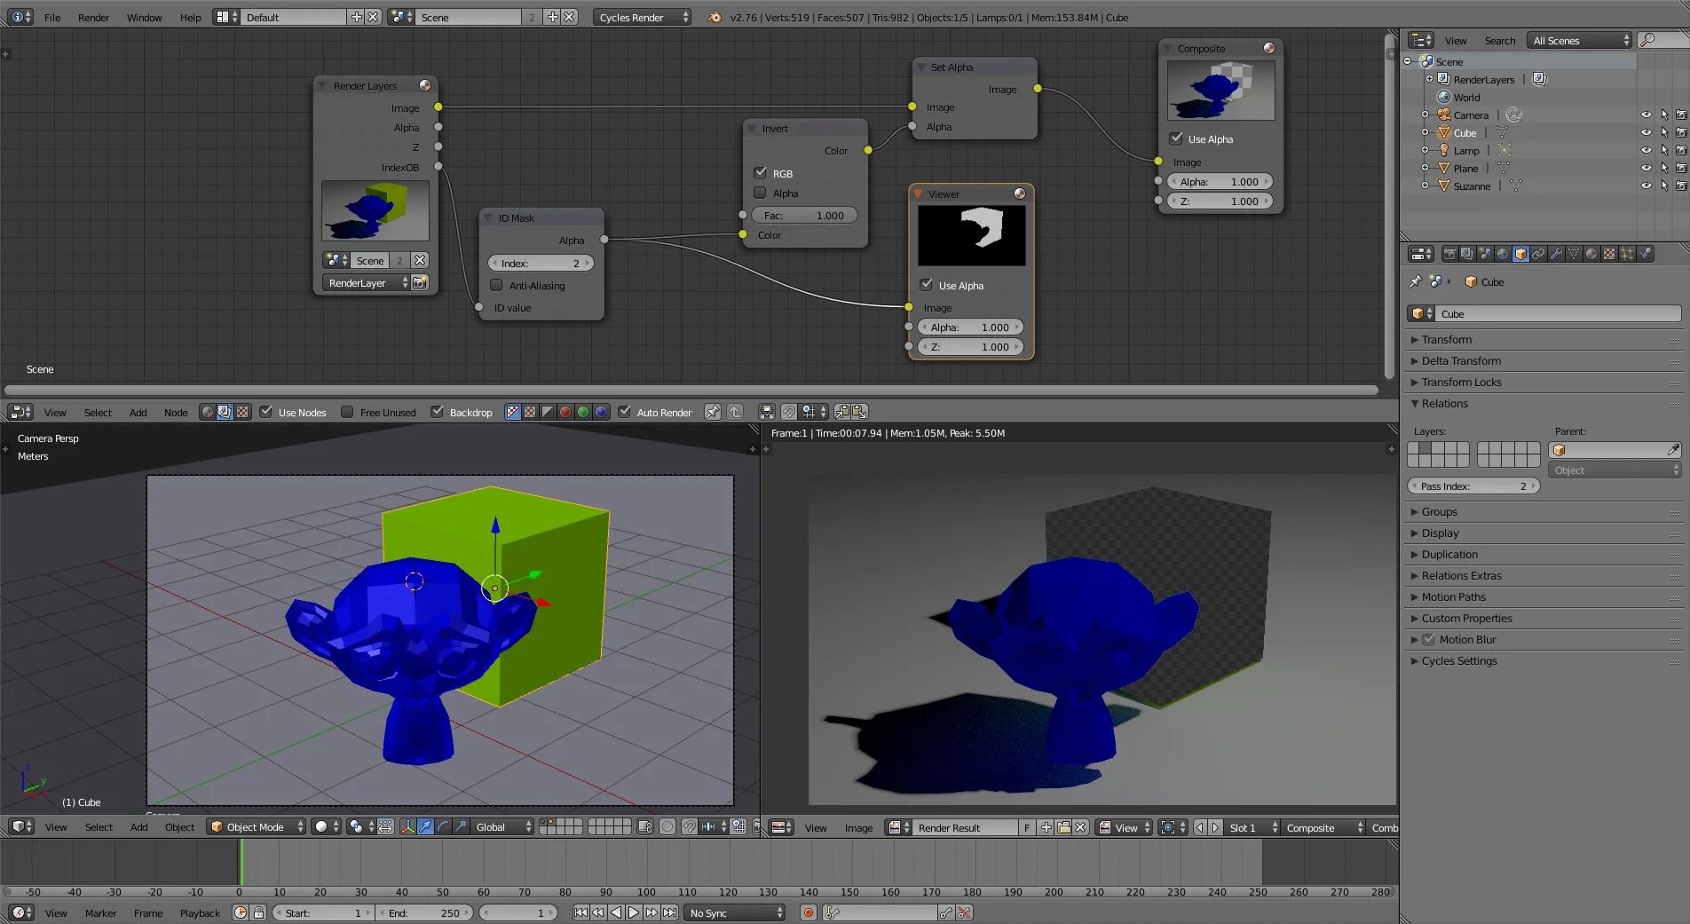Screen dimensions: 1690x924
Task: Open the Modifiers wrench properties tab
Action: [1556, 254]
